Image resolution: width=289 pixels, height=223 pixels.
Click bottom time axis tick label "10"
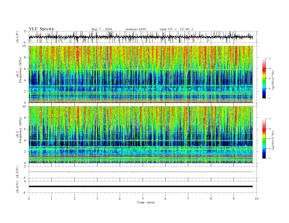pos(257,199)
